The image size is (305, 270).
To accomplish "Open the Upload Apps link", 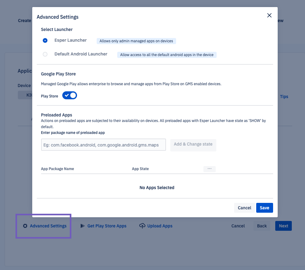I will tap(160, 226).
